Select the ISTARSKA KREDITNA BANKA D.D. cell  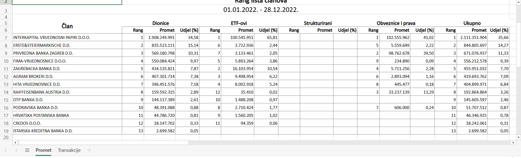(x=67, y=131)
